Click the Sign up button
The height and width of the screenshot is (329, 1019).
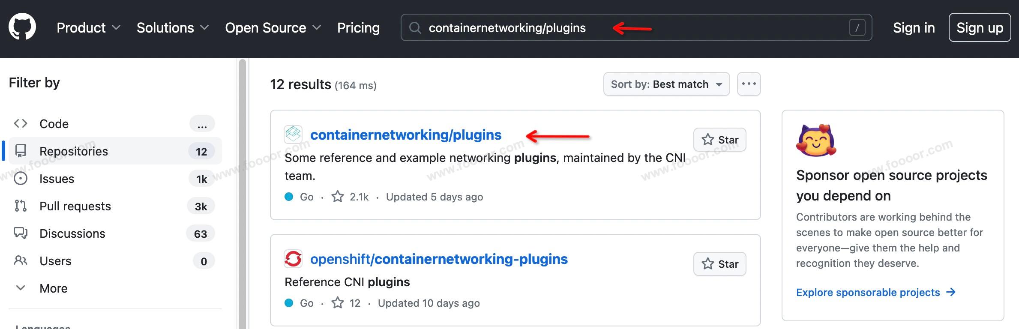click(980, 28)
